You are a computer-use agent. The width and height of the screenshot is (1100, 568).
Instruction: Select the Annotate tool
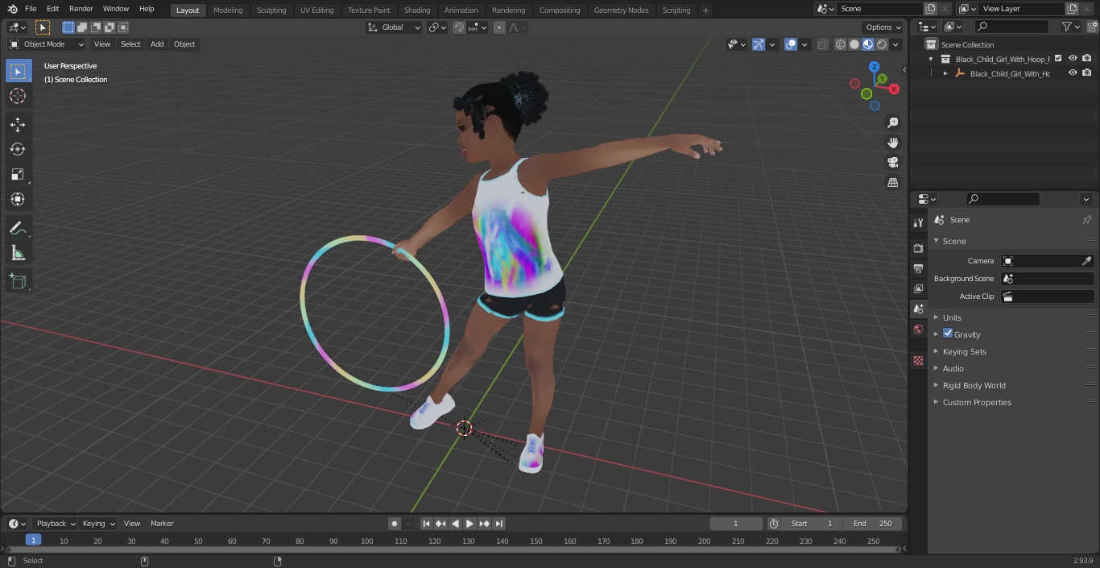coord(18,228)
